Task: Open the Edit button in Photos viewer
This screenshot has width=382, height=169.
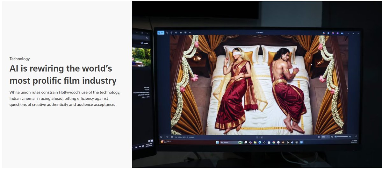Action: point(161,32)
